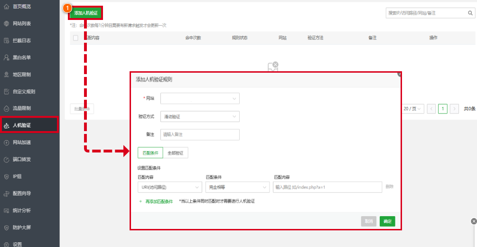Click the 删除 link in condition row
The height and width of the screenshot is (247, 477).
(x=389, y=187)
